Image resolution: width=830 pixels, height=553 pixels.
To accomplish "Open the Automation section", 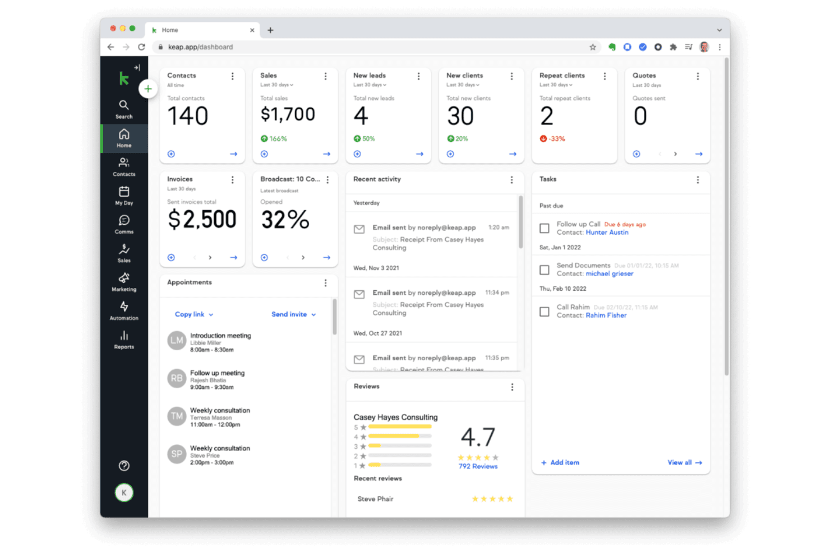I will pos(124,310).
